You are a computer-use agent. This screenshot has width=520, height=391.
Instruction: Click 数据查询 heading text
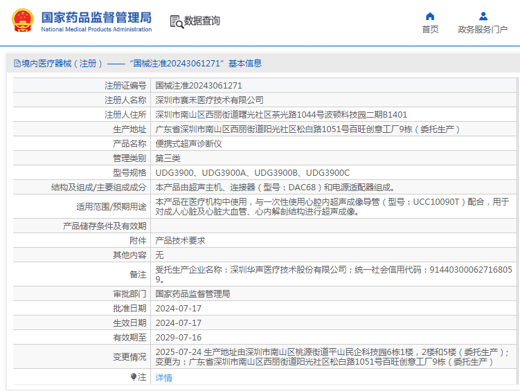pyautogui.click(x=202, y=21)
